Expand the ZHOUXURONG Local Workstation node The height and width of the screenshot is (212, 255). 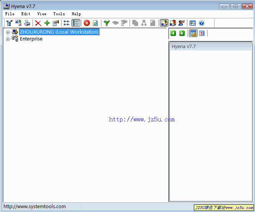pyautogui.click(x=8, y=32)
